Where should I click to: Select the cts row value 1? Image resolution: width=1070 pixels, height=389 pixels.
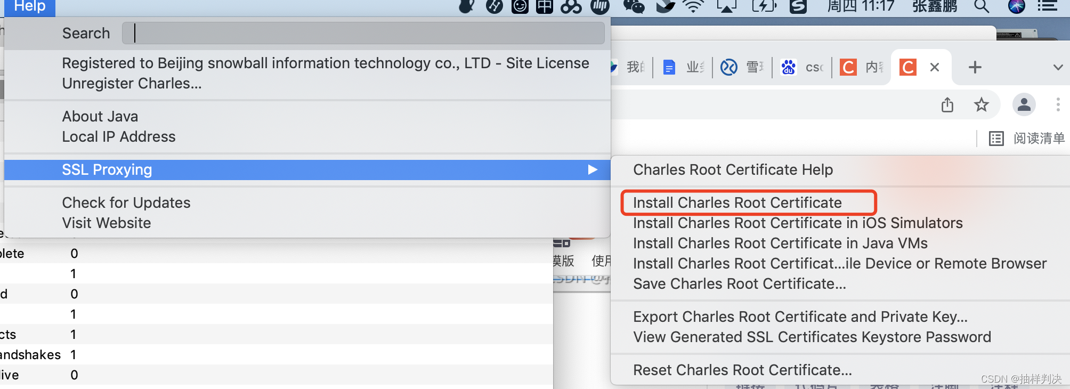pyautogui.click(x=74, y=335)
